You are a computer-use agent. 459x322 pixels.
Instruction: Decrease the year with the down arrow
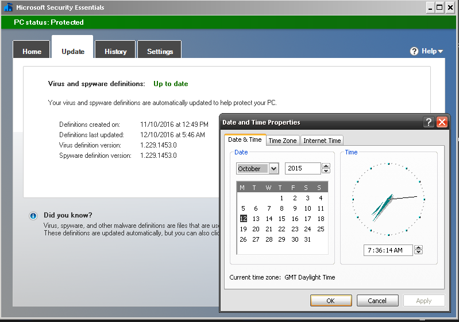[326, 171]
